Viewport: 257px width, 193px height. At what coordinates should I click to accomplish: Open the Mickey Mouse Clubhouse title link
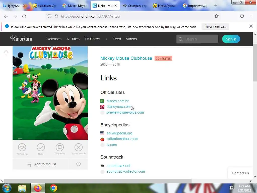point(126,58)
